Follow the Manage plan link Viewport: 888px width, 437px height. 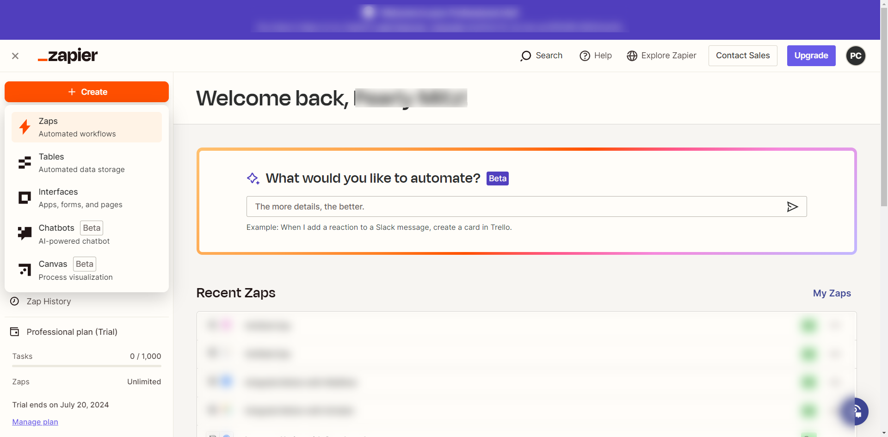[x=35, y=422]
